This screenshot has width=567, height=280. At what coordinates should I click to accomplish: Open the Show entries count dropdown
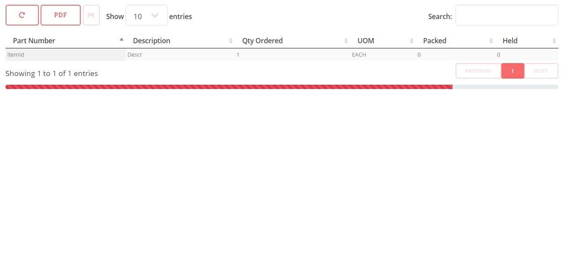[x=146, y=16]
